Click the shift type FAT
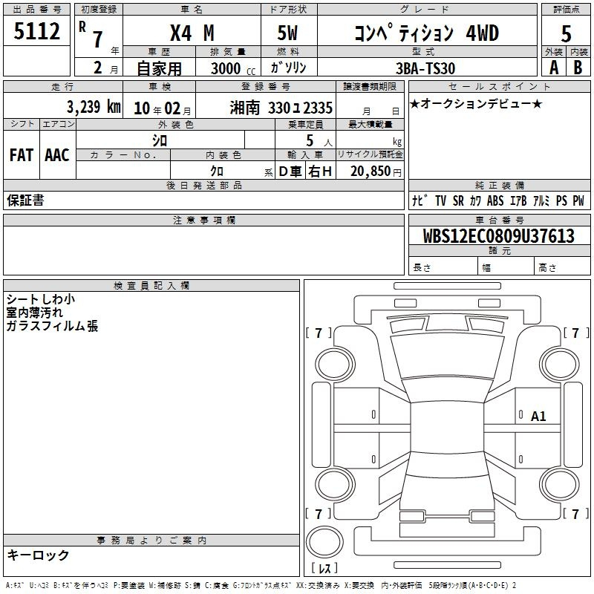Viewport: 594px width, 594px height. pyautogui.click(x=22, y=155)
